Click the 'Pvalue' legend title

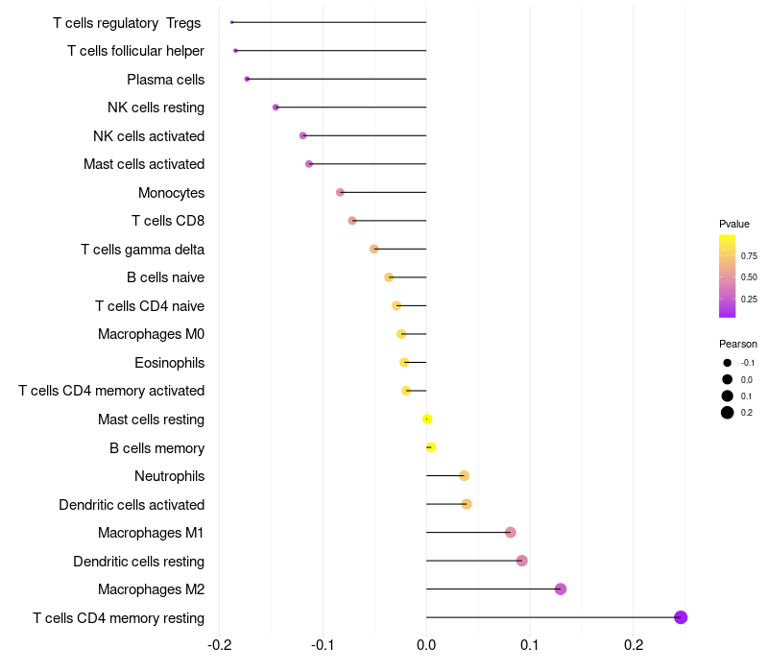coord(734,224)
